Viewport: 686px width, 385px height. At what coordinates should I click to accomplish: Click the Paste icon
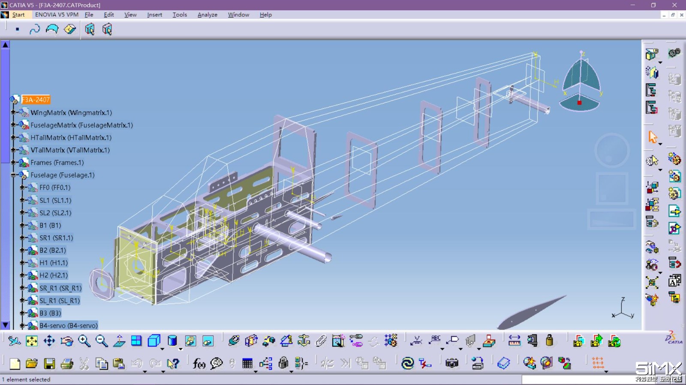[119, 364]
